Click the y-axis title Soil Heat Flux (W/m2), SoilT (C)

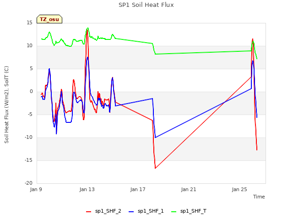click(6, 104)
